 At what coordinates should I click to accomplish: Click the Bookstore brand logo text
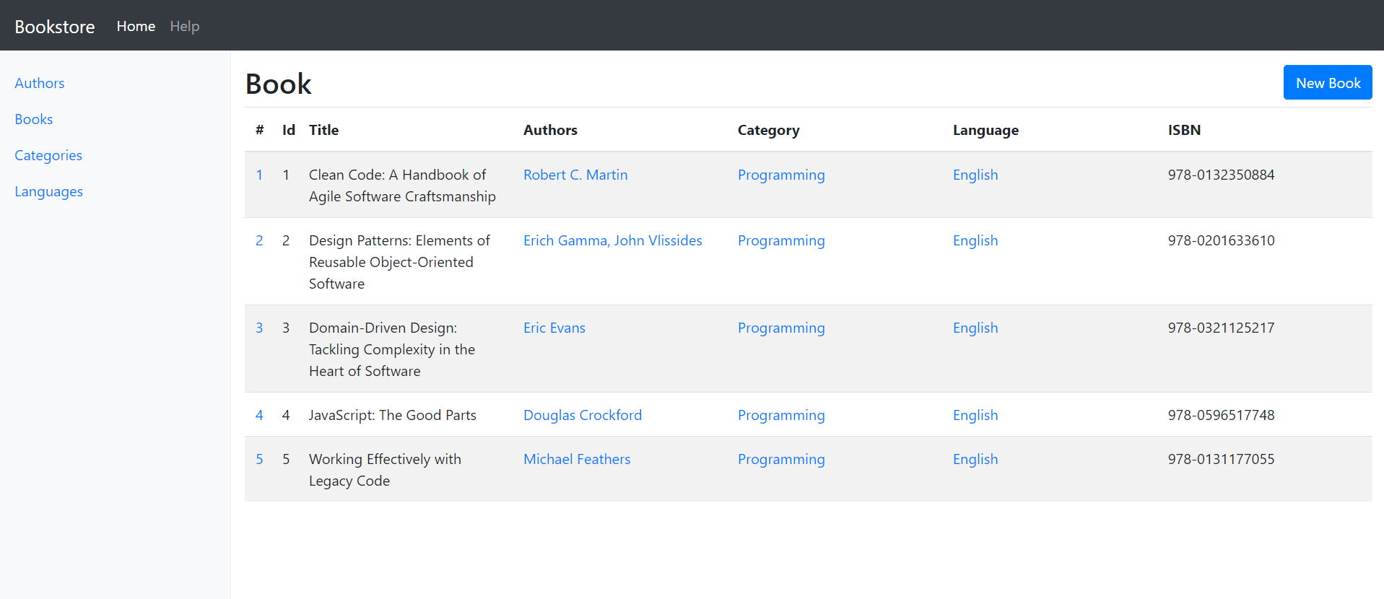[x=55, y=27]
